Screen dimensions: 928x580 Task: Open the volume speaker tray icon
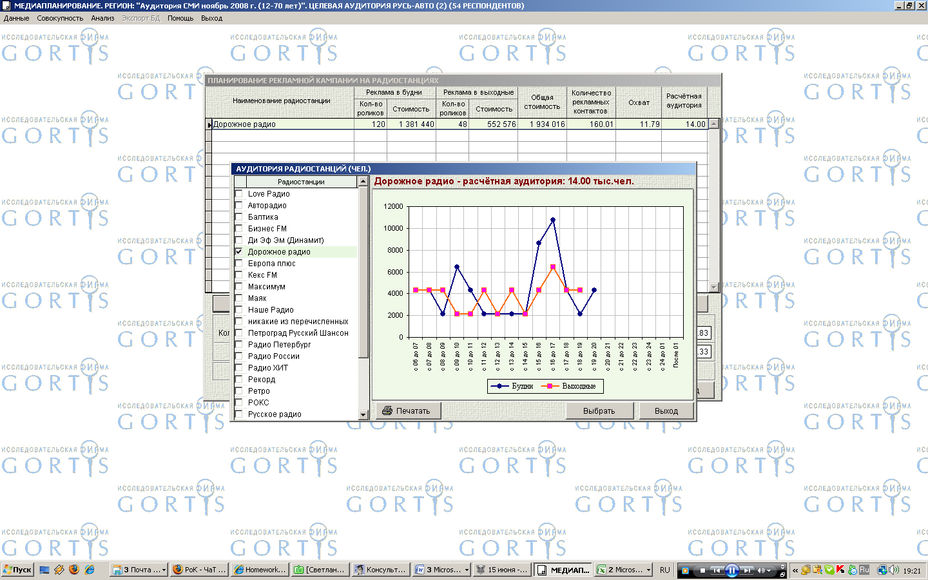894,570
